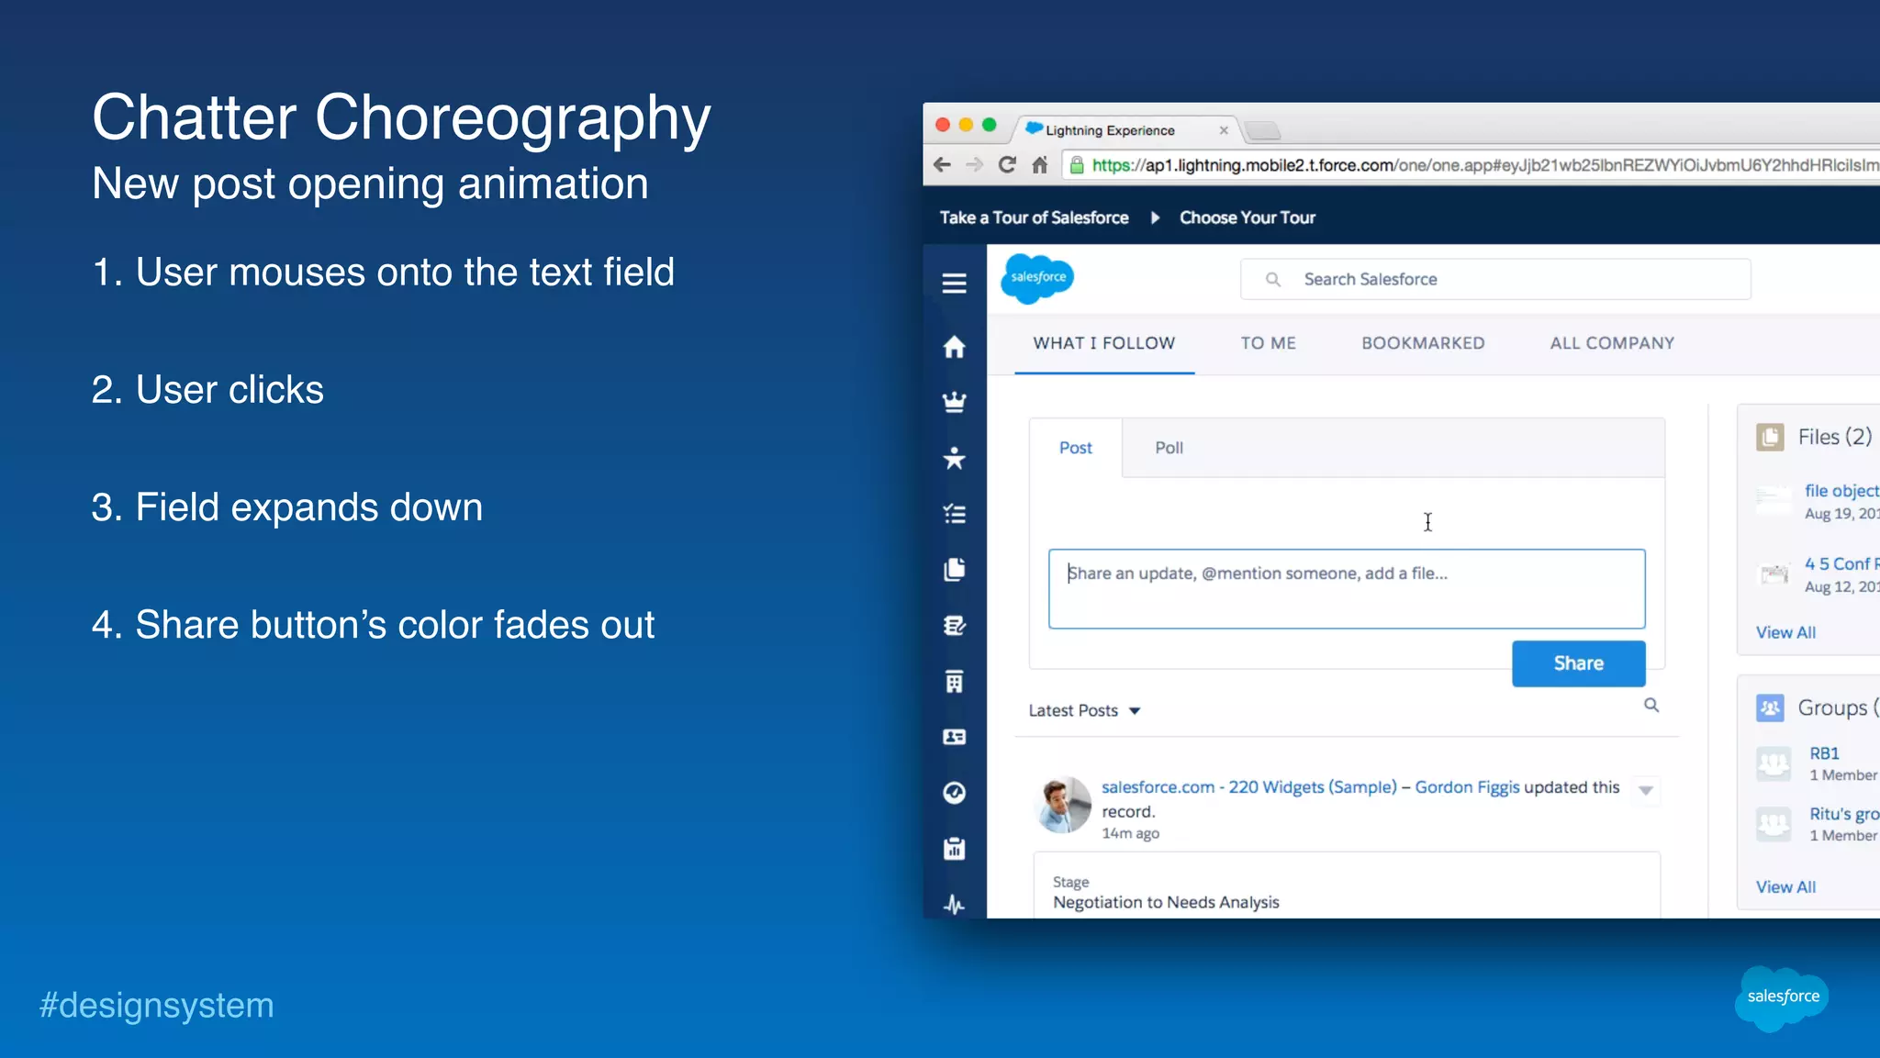This screenshot has width=1880, height=1058.
Task: Close the Lightning Experience browser tab
Action: (1224, 130)
